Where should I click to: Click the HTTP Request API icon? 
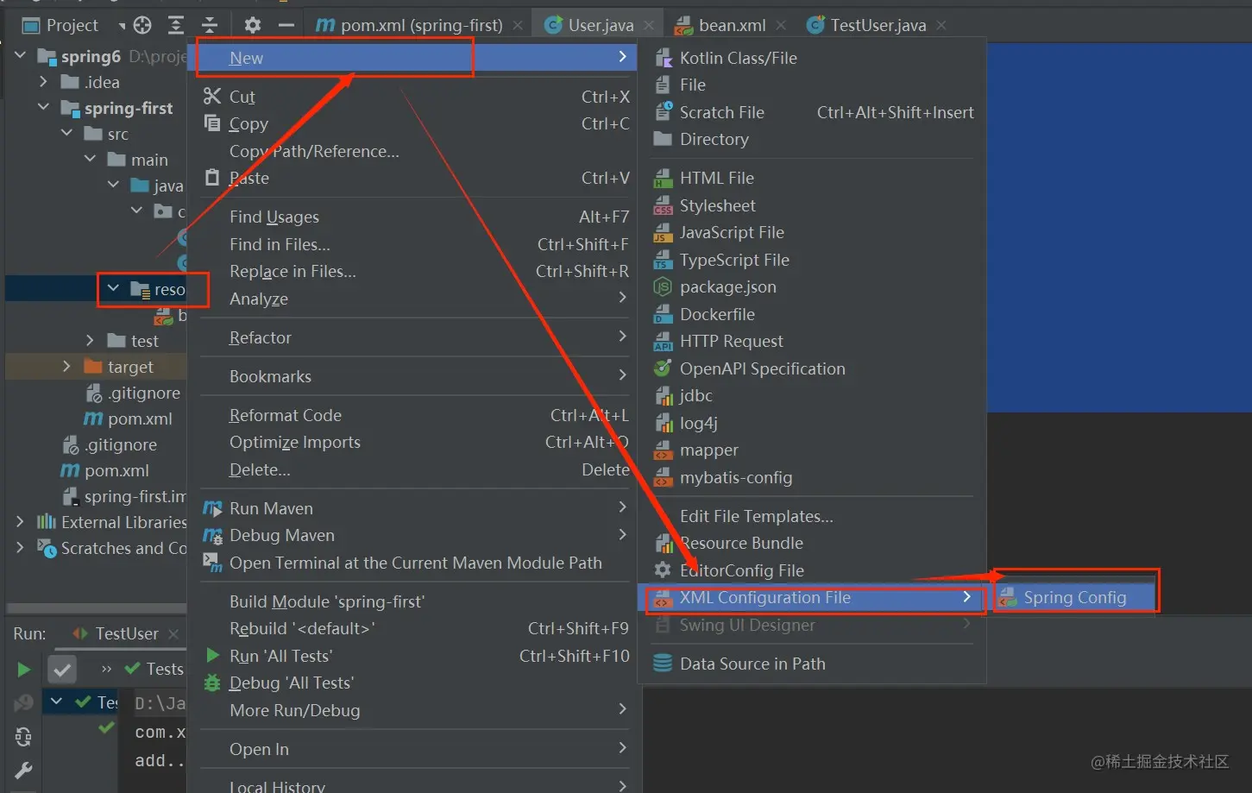tap(663, 341)
